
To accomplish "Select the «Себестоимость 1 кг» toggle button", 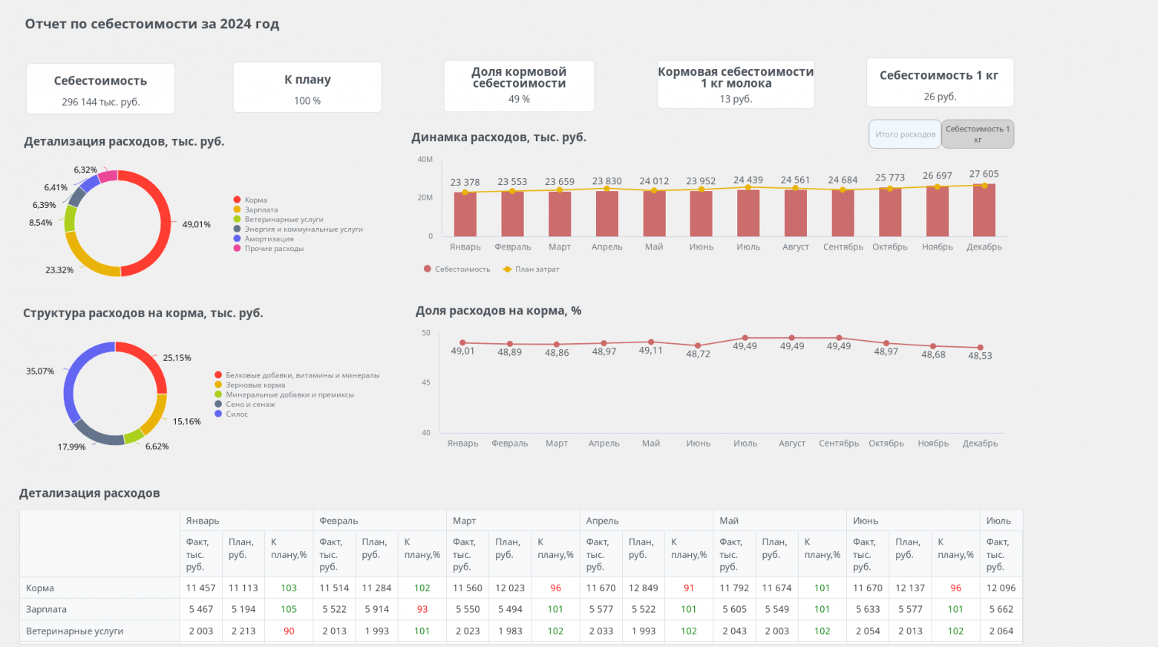I will [x=978, y=134].
